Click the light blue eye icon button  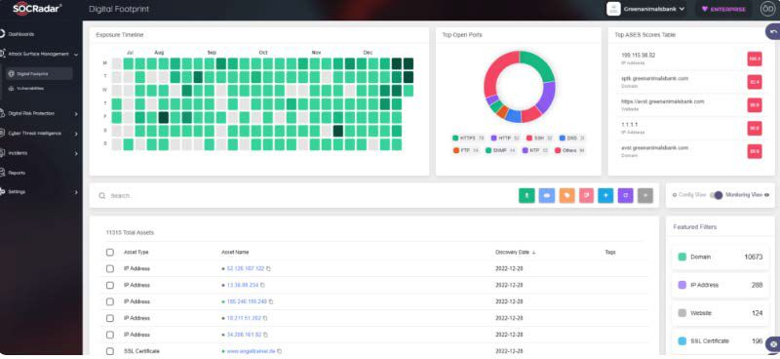[x=546, y=196]
